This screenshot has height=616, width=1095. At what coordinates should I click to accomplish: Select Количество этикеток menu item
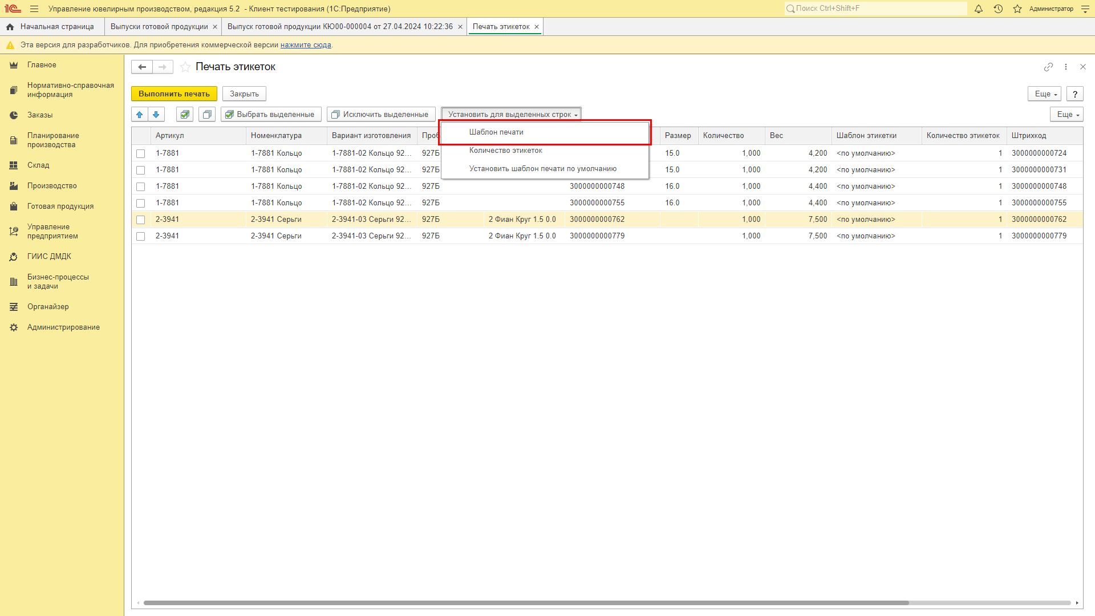(x=545, y=151)
